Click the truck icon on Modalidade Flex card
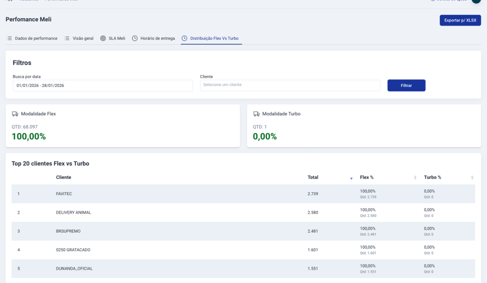This screenshot has width=487, height=283. tap(15, 114)
